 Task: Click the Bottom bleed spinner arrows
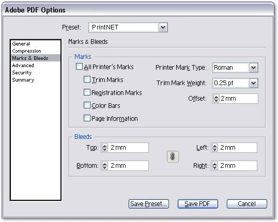point(105,166)
